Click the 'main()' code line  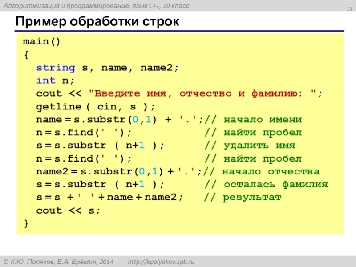click(x=41, y=41)
